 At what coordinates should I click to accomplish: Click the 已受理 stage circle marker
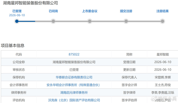(17, 21)
